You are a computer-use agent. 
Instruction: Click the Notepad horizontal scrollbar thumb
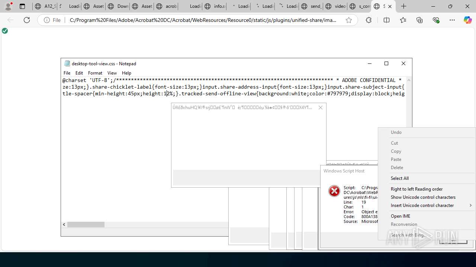(86, 224)
